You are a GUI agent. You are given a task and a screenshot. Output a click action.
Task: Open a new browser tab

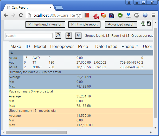(x=59, y=8)
